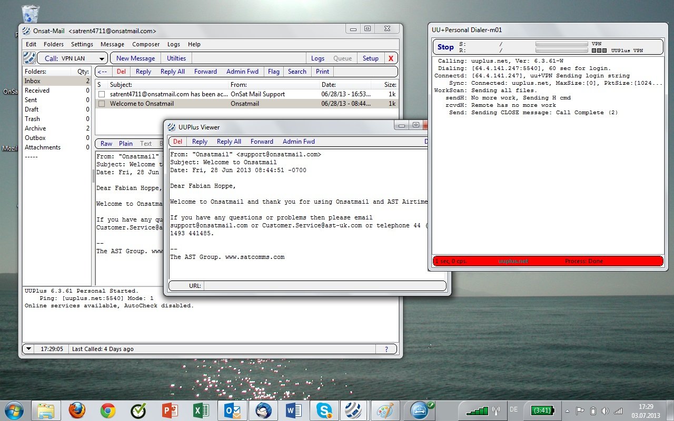
Task: Open Word from the taskbar
Action: pos(293,410)
